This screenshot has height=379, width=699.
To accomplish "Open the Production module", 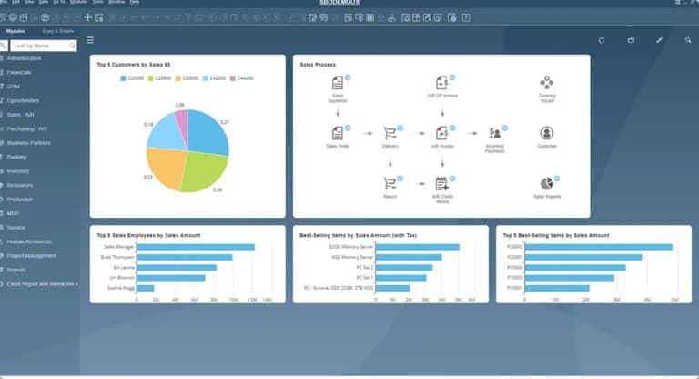I will pyautogui.click(x=20, y=200).
